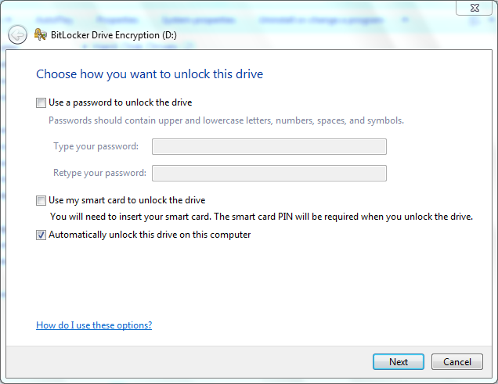Focus the Type your password field
Image resolution: width=498 pixels, height=384 pixels.
coord(269,146)
